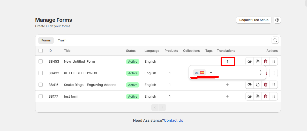Open the Contact Us link
Image resolution: width=307 pixels, height=131 pixels.
click(x=174, y=120)
